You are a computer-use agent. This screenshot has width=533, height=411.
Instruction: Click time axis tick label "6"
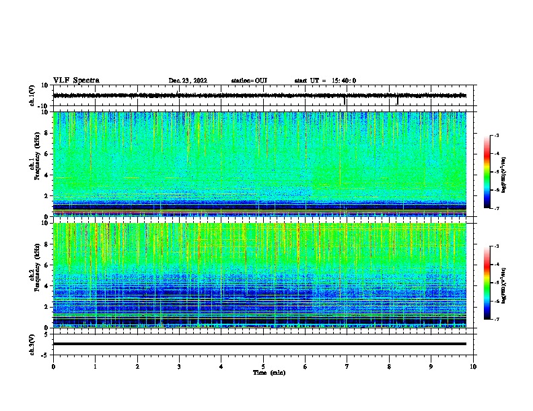pos(306,367)
